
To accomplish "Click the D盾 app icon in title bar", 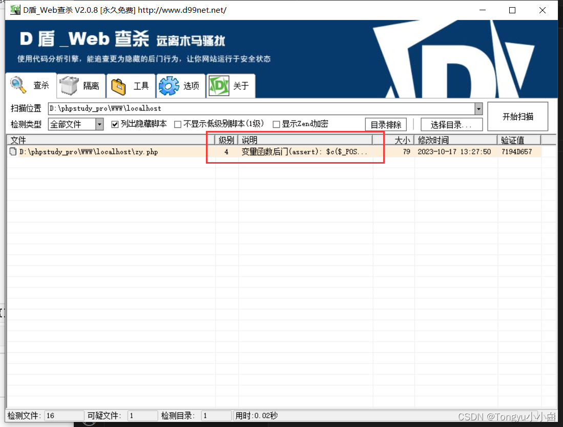I will pos(15,10).
